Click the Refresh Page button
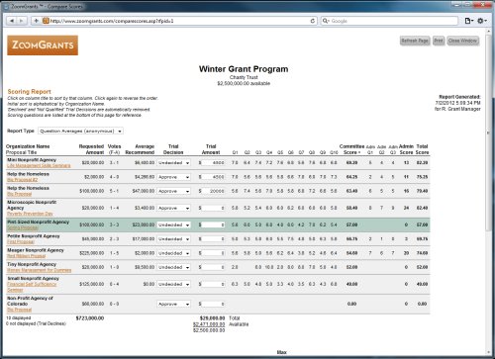The height and width of the screenshot is (359, 495). pyautogui.click(x=415, y=41)
